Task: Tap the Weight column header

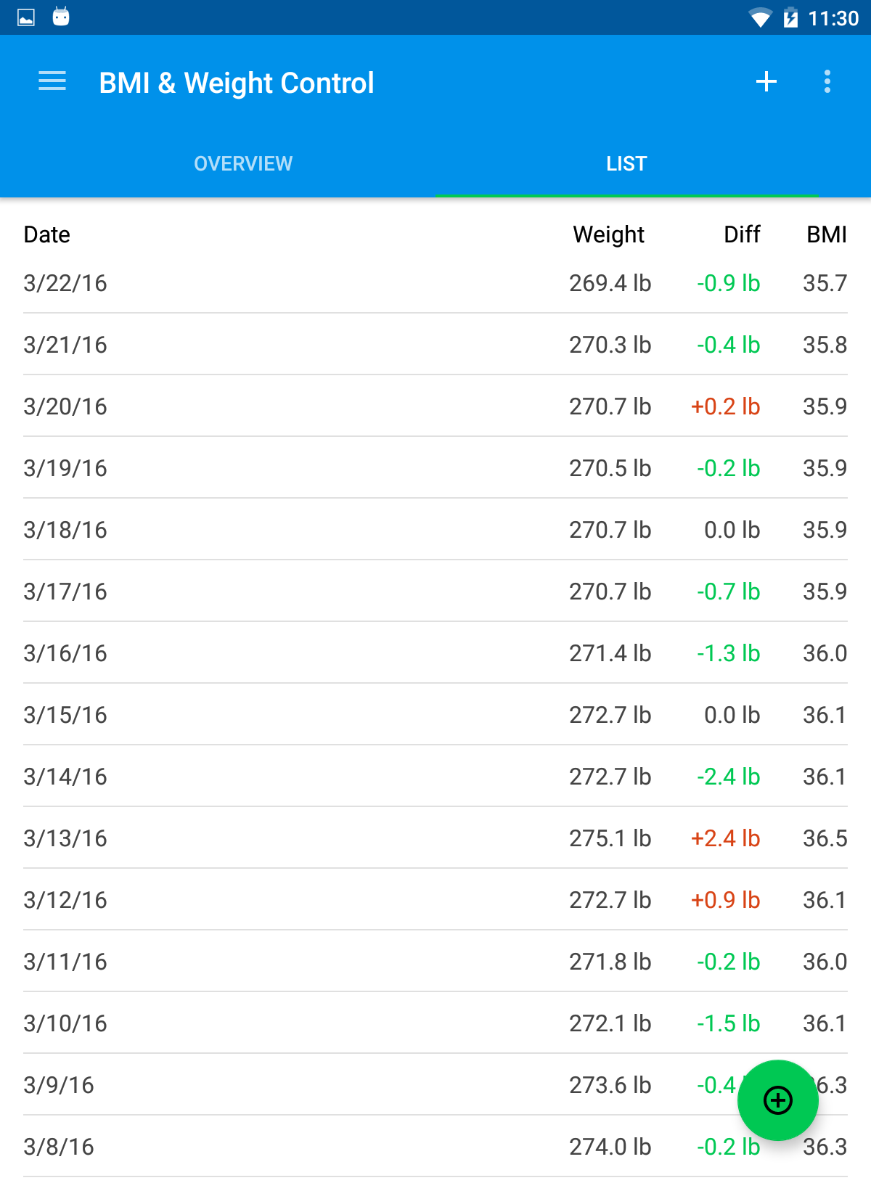Action: point(608,234)
